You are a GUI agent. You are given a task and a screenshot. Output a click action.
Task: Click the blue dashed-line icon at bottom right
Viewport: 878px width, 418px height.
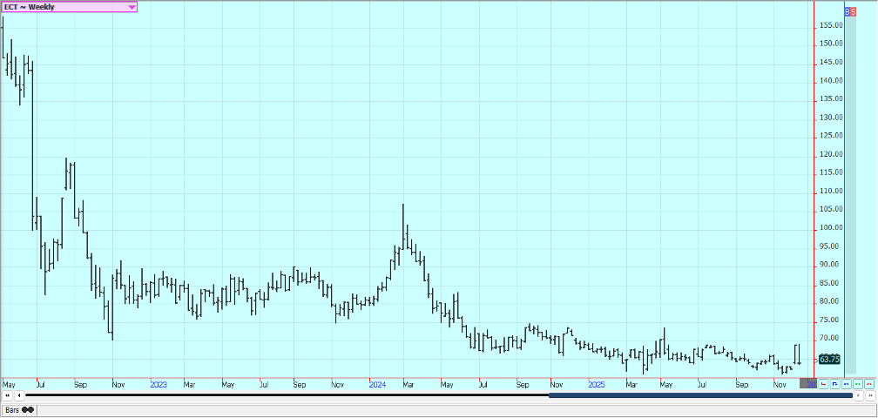[846, 384]
